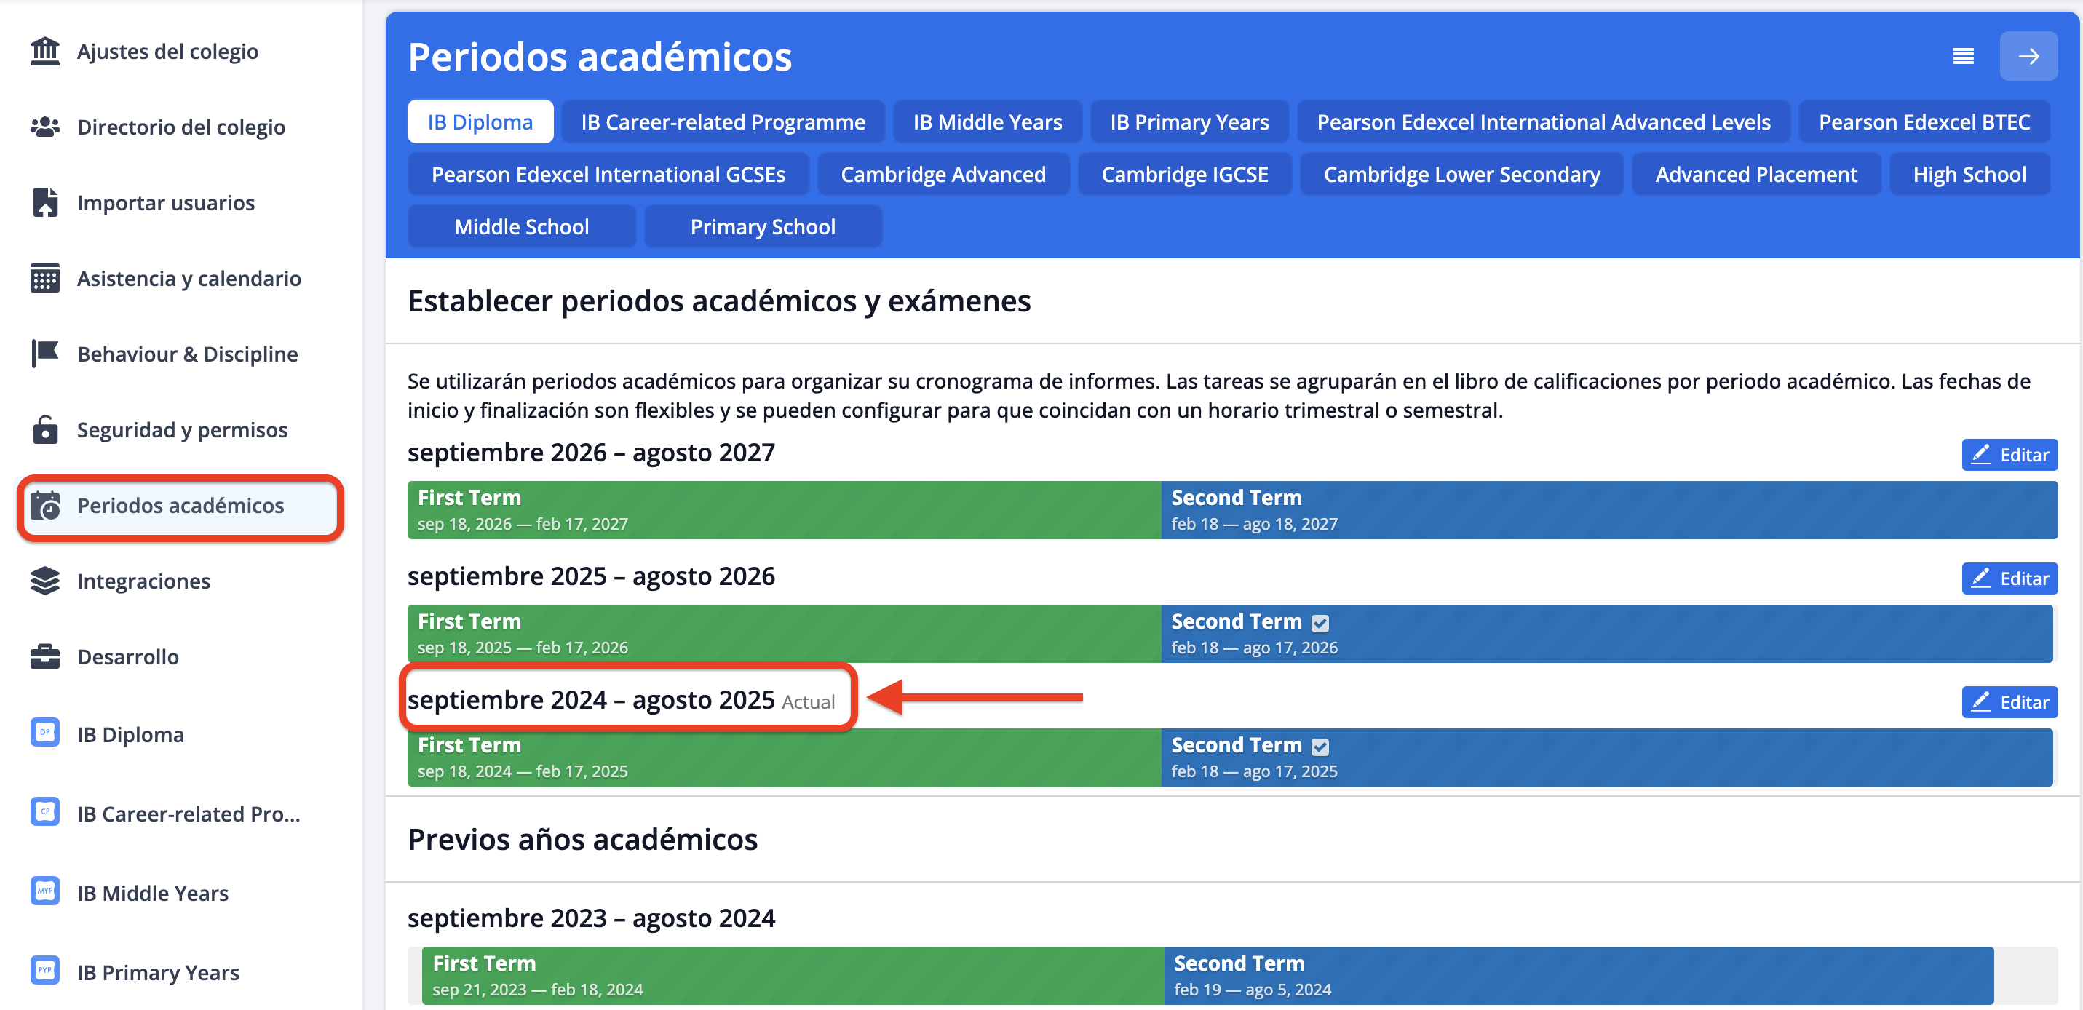Screen dimensions: 2083x1010
Task: Click the Behaviour & Discipline flag icon
Action: [45, 354]
